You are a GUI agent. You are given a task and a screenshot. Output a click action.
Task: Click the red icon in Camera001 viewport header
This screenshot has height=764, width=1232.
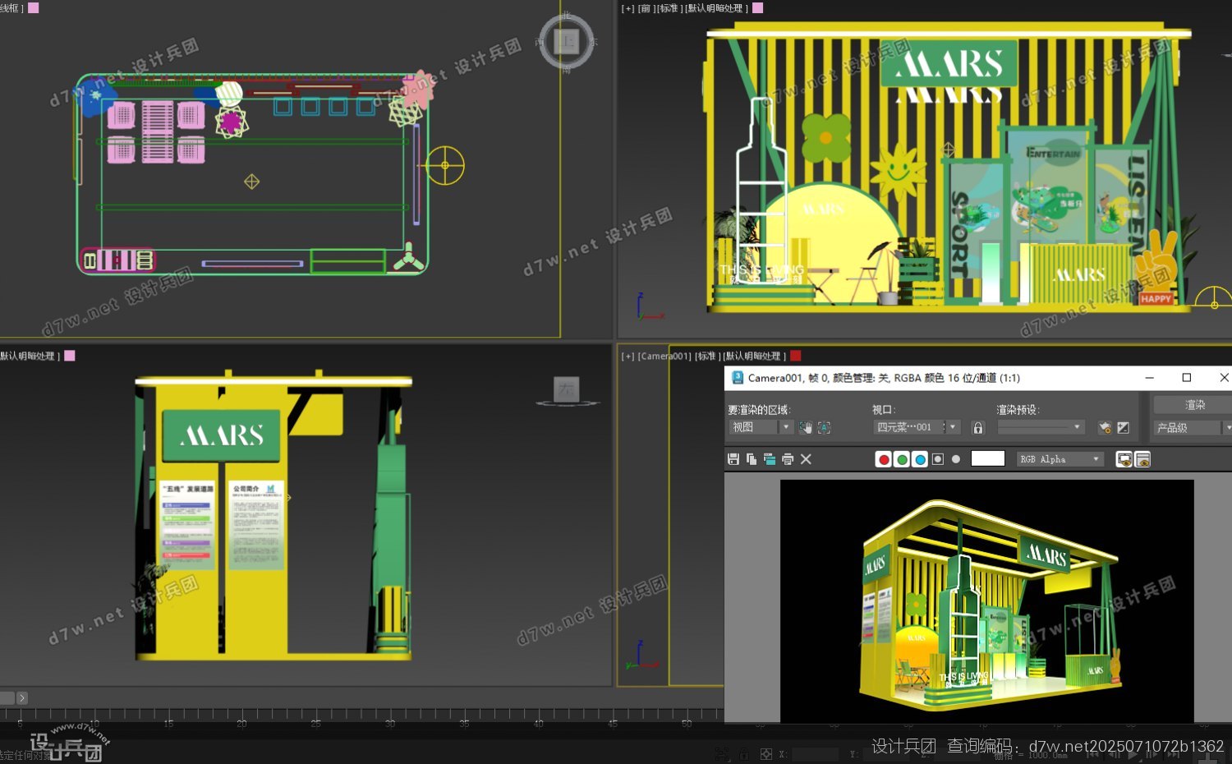coord(795,356)
